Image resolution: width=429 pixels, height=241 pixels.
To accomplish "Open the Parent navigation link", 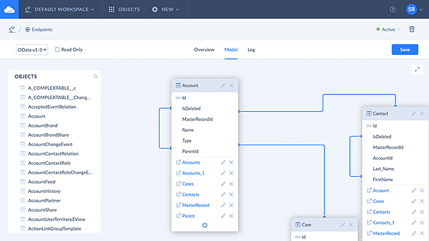I will pos(188,216).
